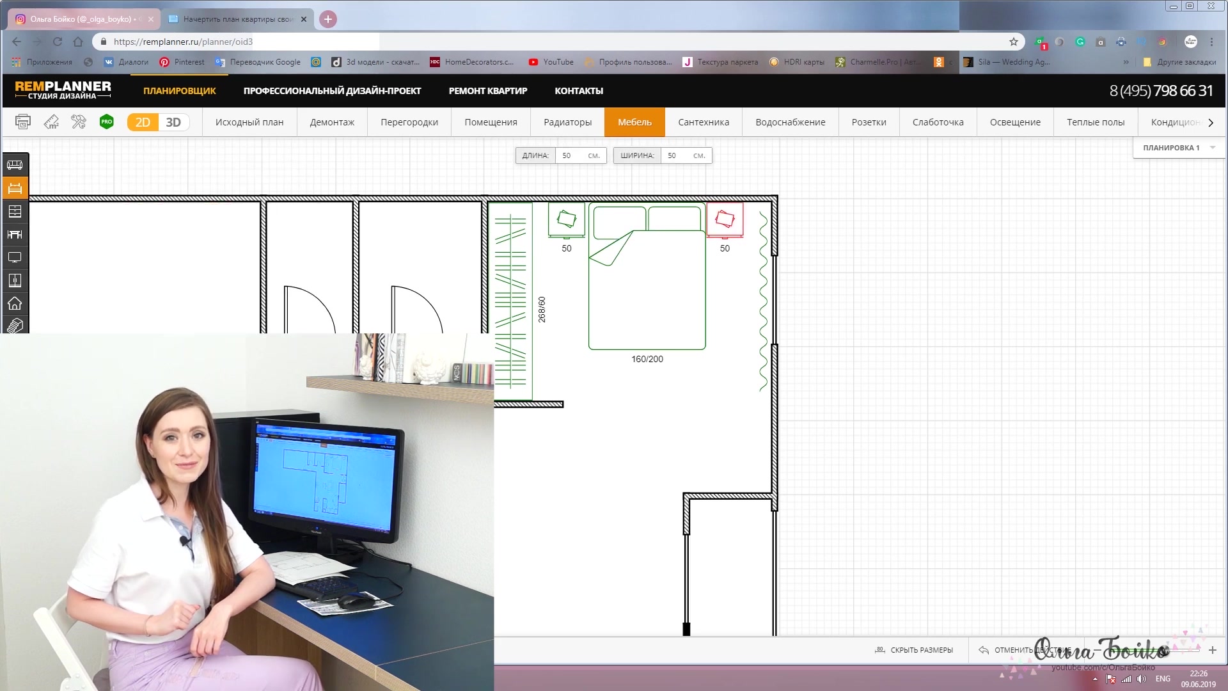The image size is (1228, 691).
Task: Expand hidden bookmarks with double chevron
Action: coord(1126,62)
